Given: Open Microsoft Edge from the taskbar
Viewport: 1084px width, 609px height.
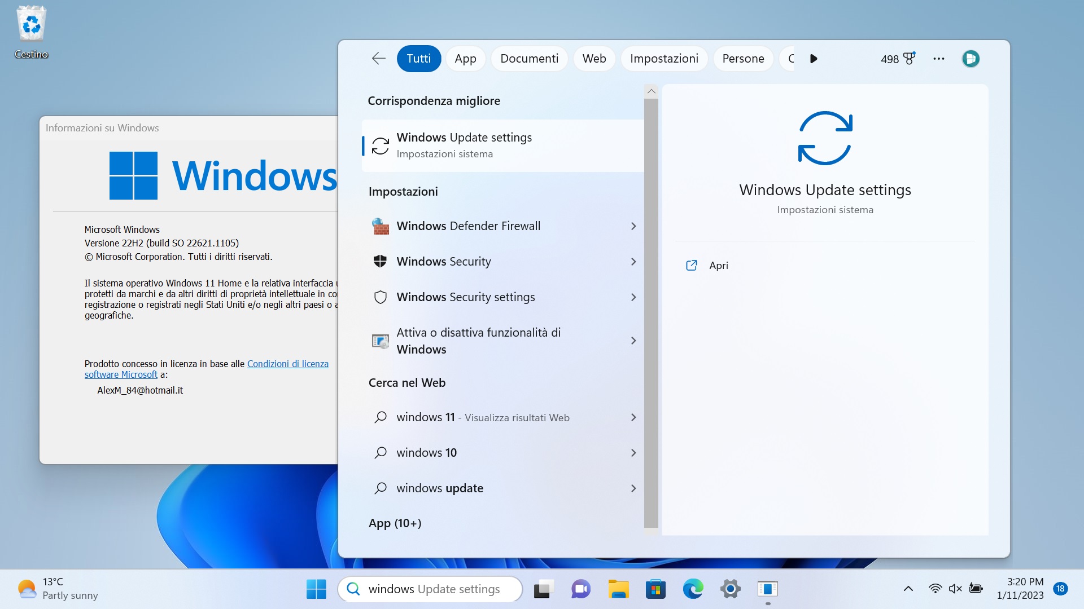Looking at the screenshot, I should 693,589.
